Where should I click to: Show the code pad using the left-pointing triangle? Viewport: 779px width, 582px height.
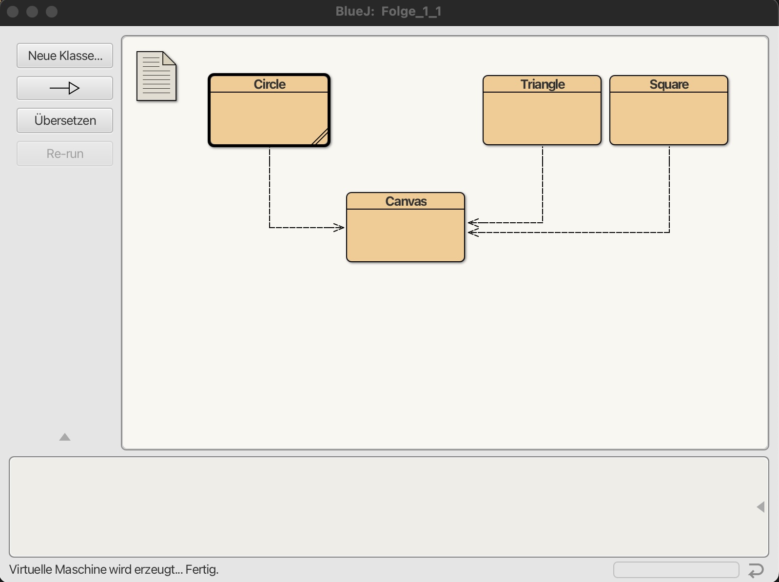point(760,507)
